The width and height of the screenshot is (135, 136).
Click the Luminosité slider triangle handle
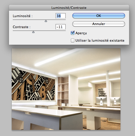(x=46, y=21)
